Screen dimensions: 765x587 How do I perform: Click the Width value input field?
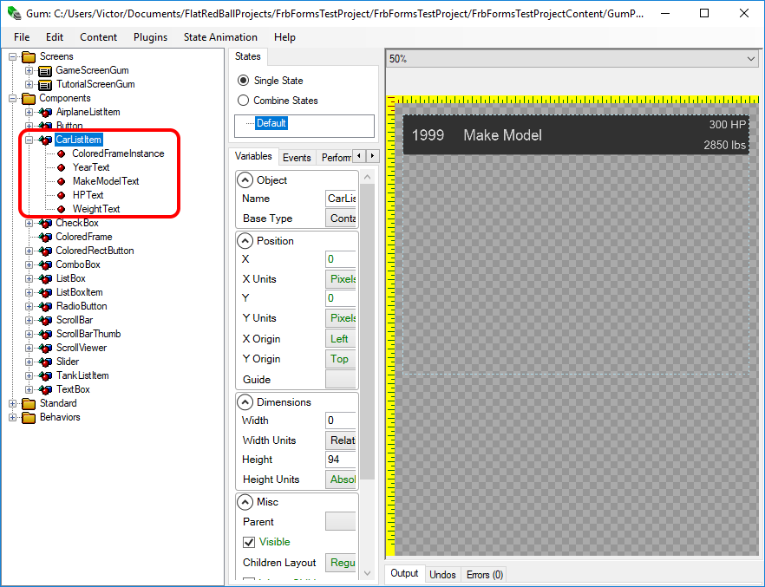point(340,421)
